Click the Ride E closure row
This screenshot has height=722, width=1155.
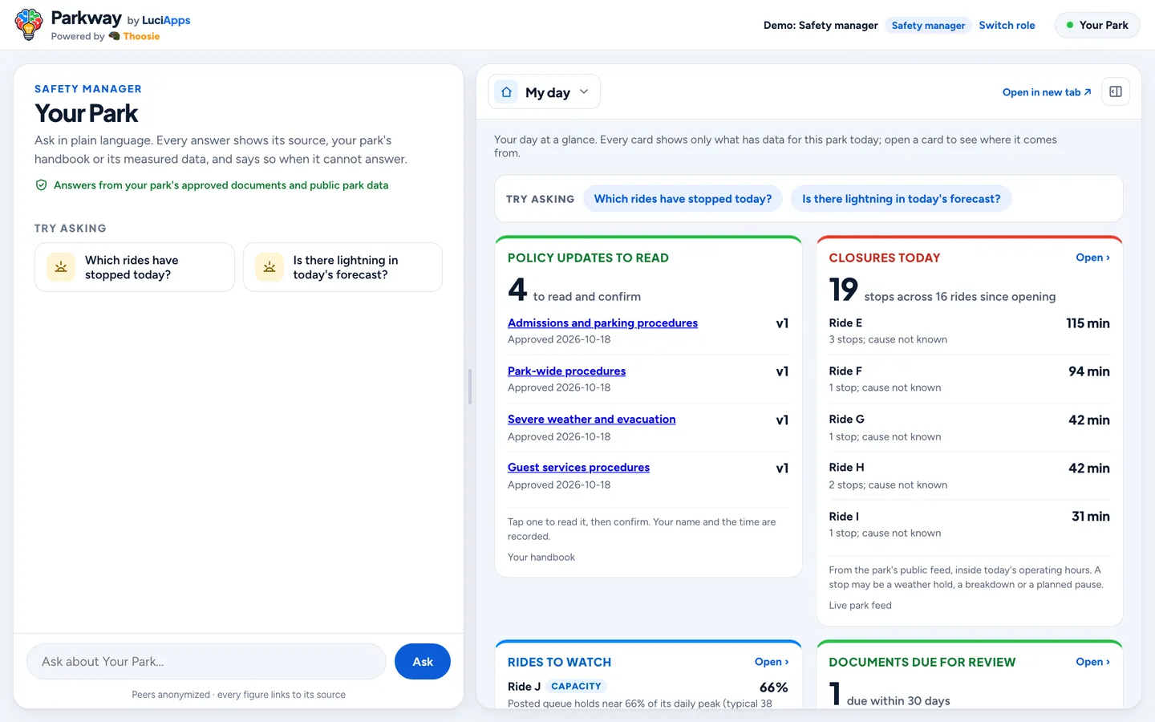[969, 331]
